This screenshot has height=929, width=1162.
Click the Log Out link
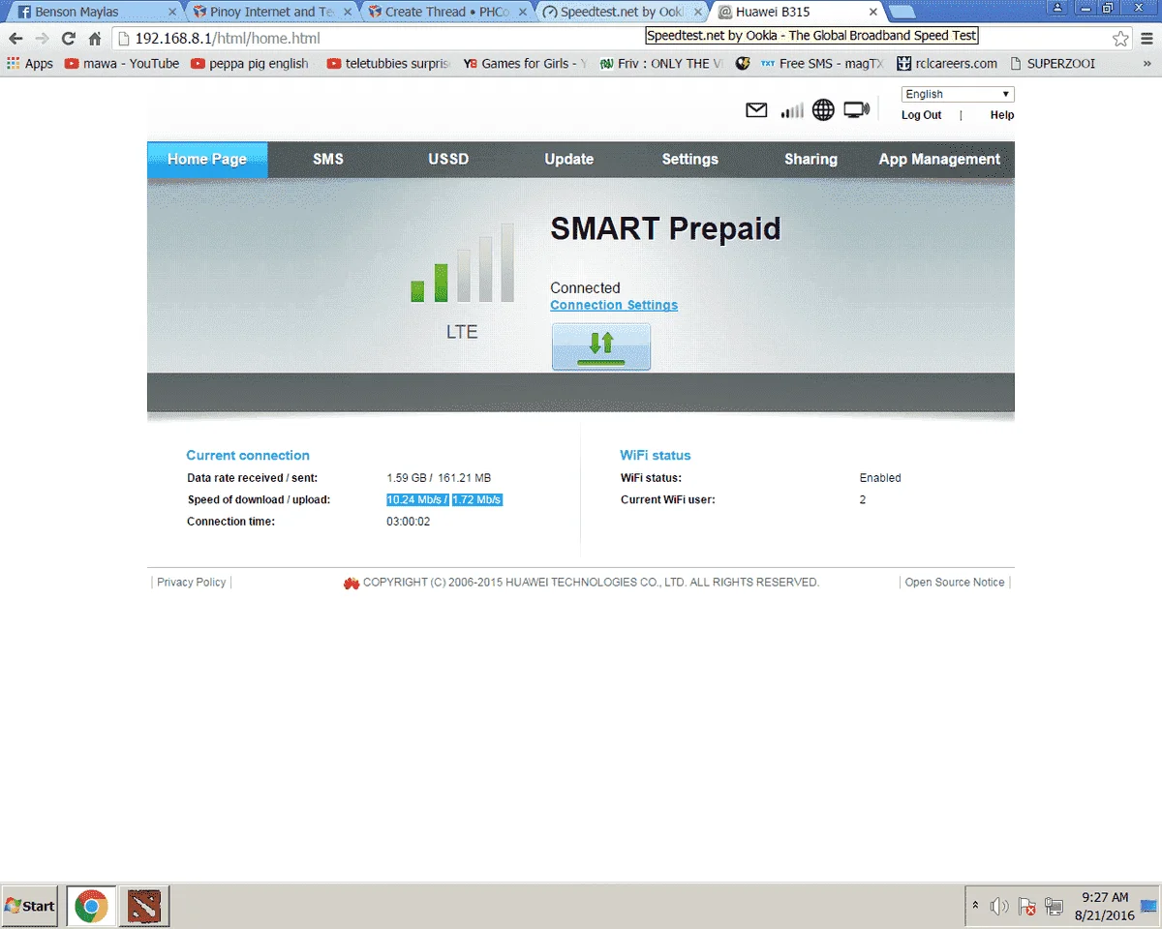pyautogui.click(x=921, y=115)
